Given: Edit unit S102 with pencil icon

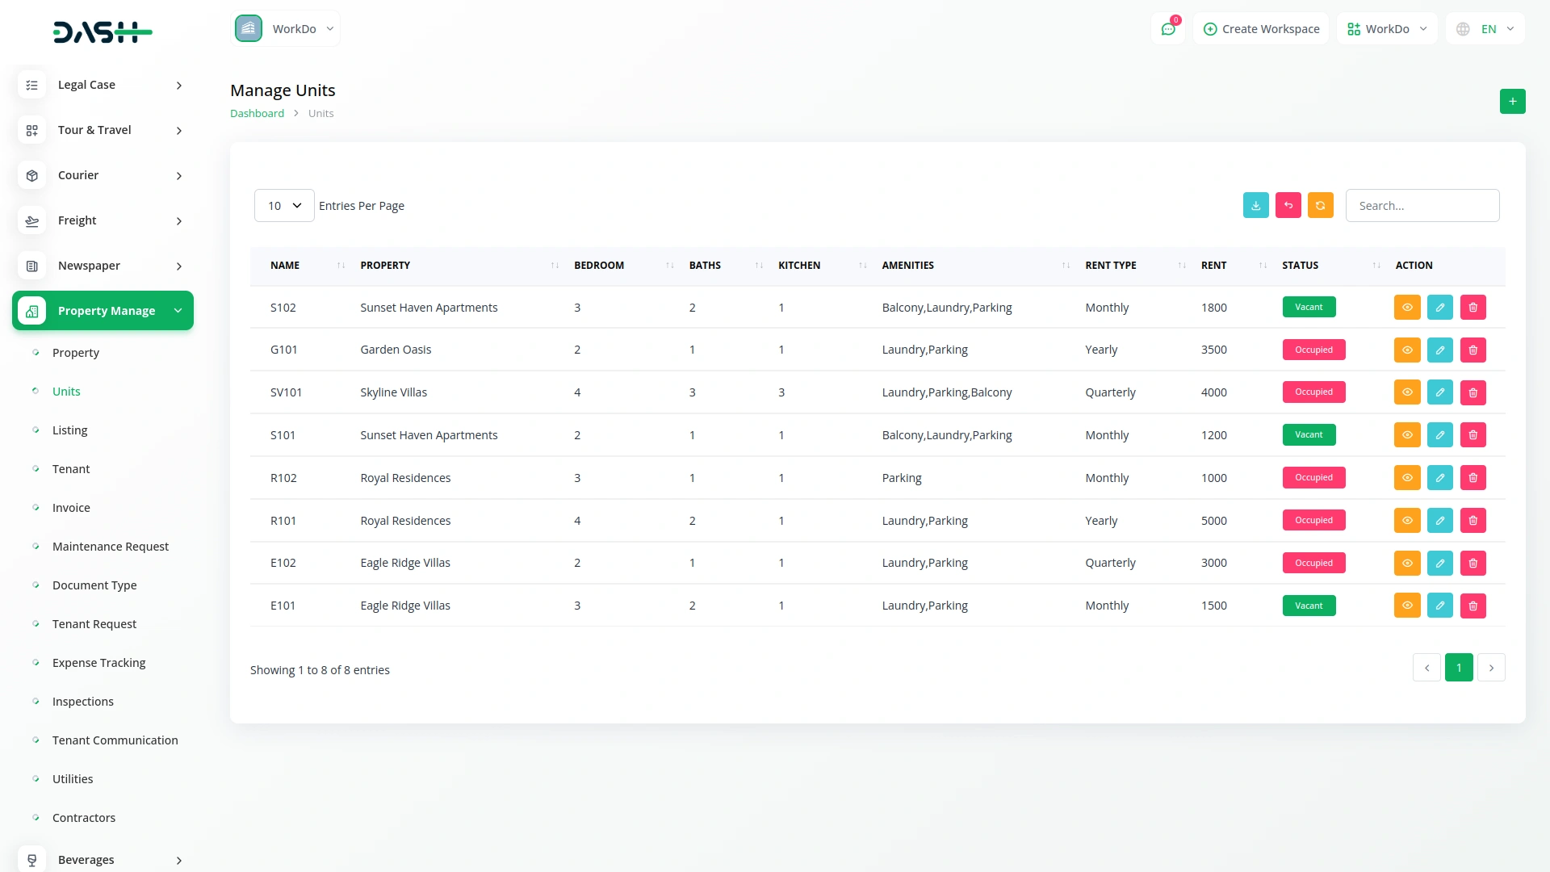Looking at the screenshot, I should pyautogui.click(x=1439, y=308).
